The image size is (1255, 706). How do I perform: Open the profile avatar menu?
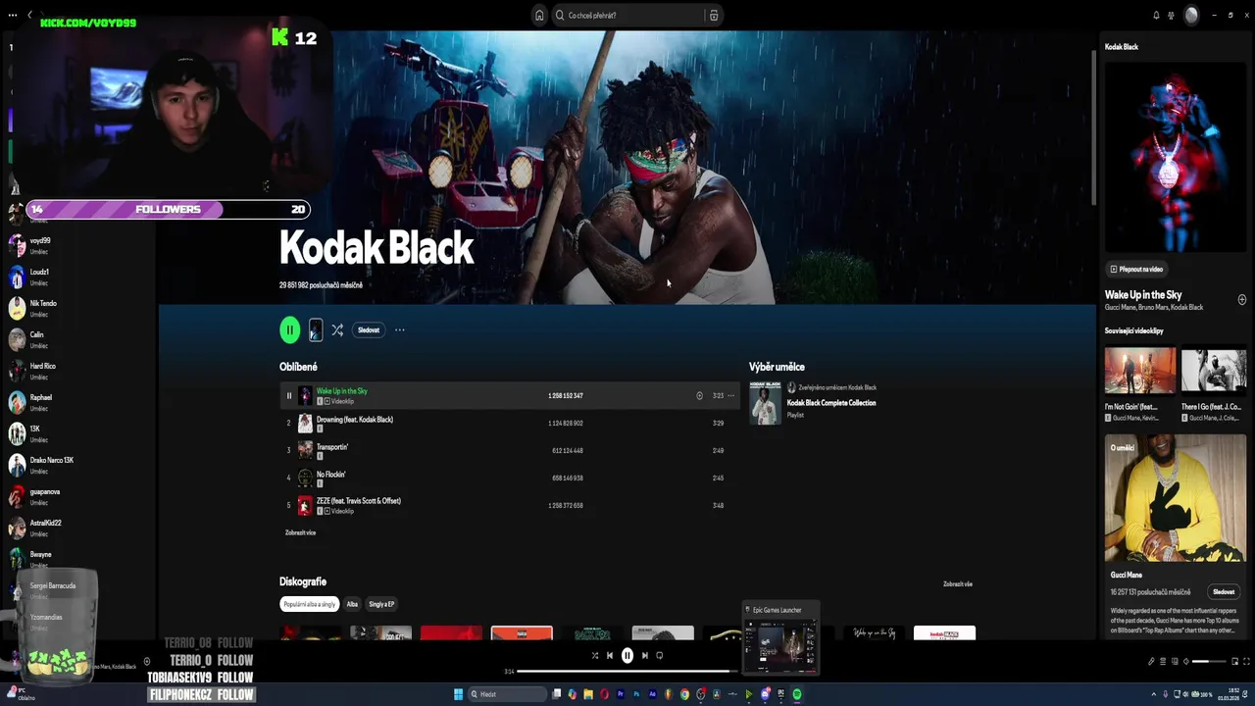(1191, 15)
